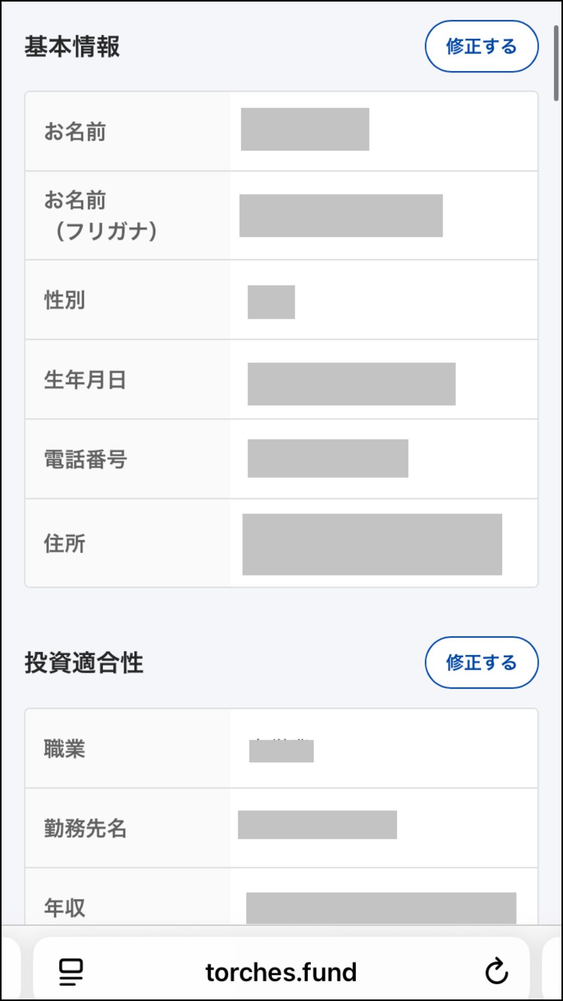This screenshot has width=563, height=1001.
Task: Click the redacted お名前 value
Action: 304,129
